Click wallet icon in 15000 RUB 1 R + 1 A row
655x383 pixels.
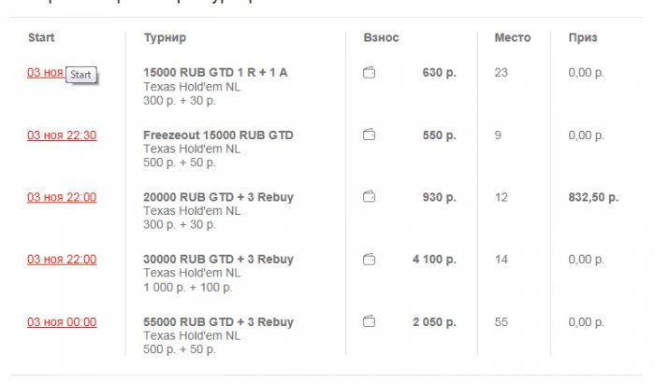click(x=370, y=73)
